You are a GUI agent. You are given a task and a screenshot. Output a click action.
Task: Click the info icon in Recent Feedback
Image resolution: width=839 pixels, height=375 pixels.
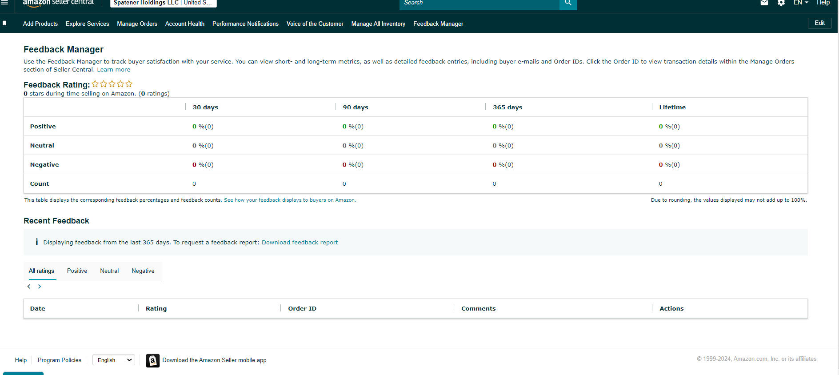click(36, 242)
